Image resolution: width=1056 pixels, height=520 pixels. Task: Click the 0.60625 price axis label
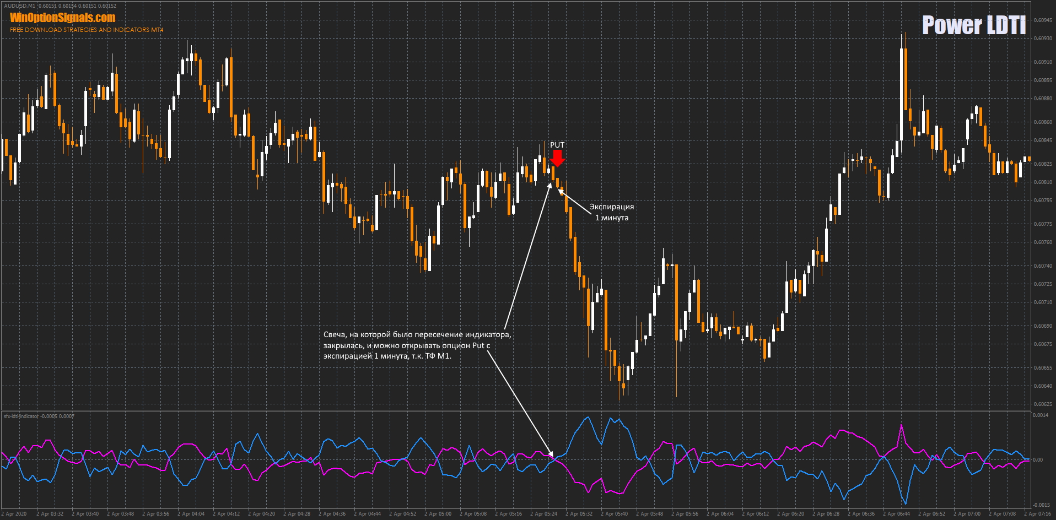[x=1043, y=404]
